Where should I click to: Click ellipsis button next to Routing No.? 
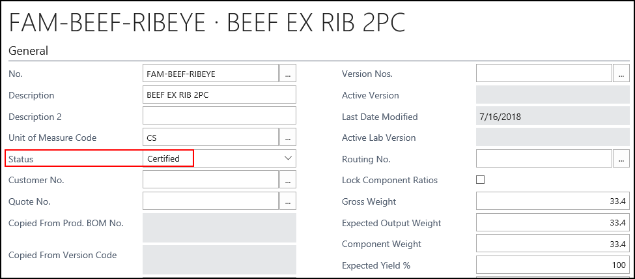(x=621, y=158)
